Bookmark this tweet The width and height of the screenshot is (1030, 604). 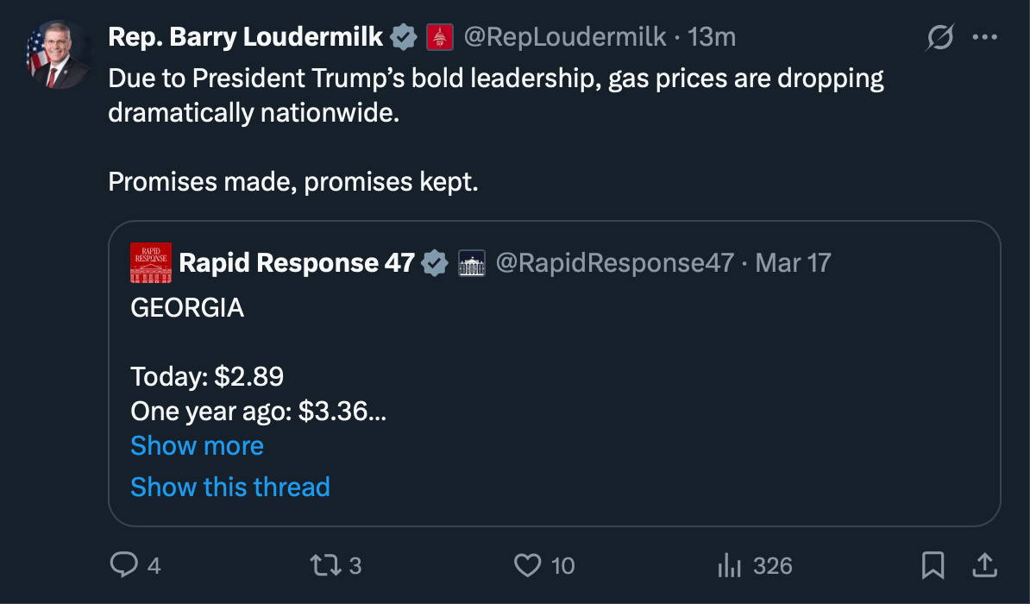pos(933,565)
